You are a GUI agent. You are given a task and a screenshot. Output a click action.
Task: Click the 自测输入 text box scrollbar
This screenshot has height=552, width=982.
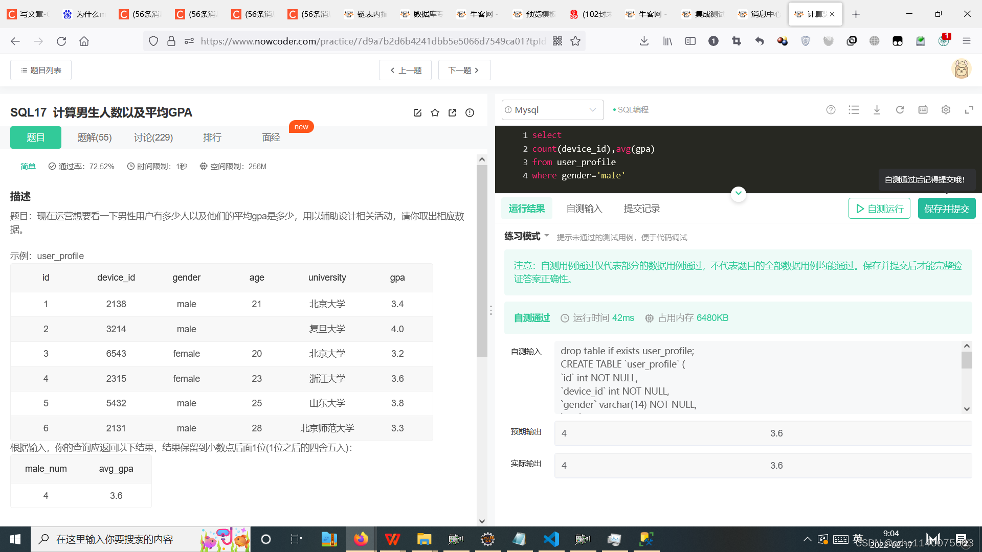tap(967, 360)
